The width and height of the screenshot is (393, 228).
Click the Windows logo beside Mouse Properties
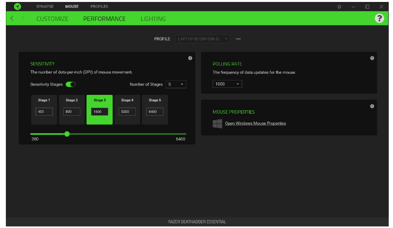pyautogui.click(x=216, y=123)
